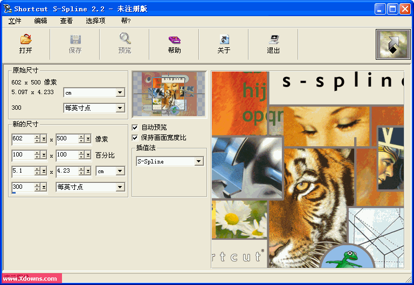
Task: Decrease the new 300 resolution with down arrow
Action: tap(37, 189)
